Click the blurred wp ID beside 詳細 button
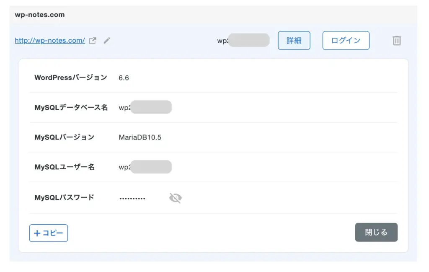Image resolution: width=429 pixels, height=272 pixels. (243, 41)
